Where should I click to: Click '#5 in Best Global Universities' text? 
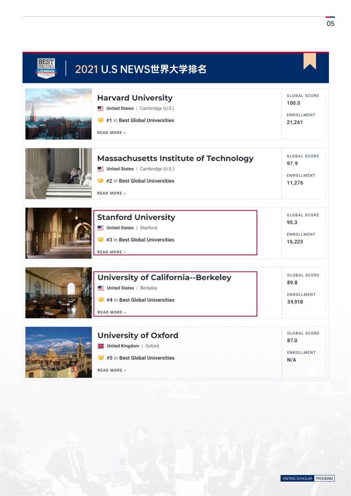point(140,358)
